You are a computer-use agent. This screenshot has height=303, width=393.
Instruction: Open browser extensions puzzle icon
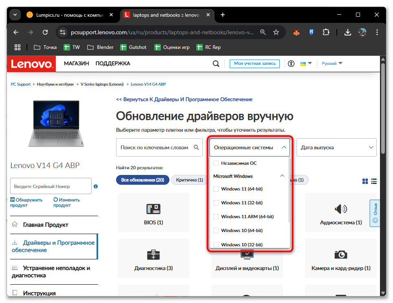(x=326, y=32)
